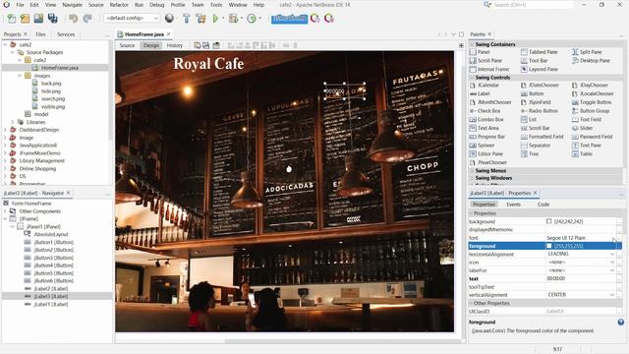Open the Refactor menu
Viewport: 629px width, 354px height.
tap(119, 5)
